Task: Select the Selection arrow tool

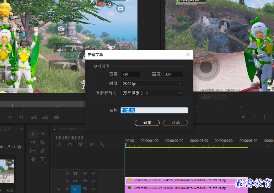Action: (x=33, y=134)
